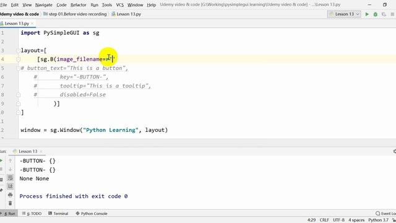Click '4 spaces' indent setting in status bar
Image resolution: width=396 pixels, height=223 pixels.
(x=356, y=220)
